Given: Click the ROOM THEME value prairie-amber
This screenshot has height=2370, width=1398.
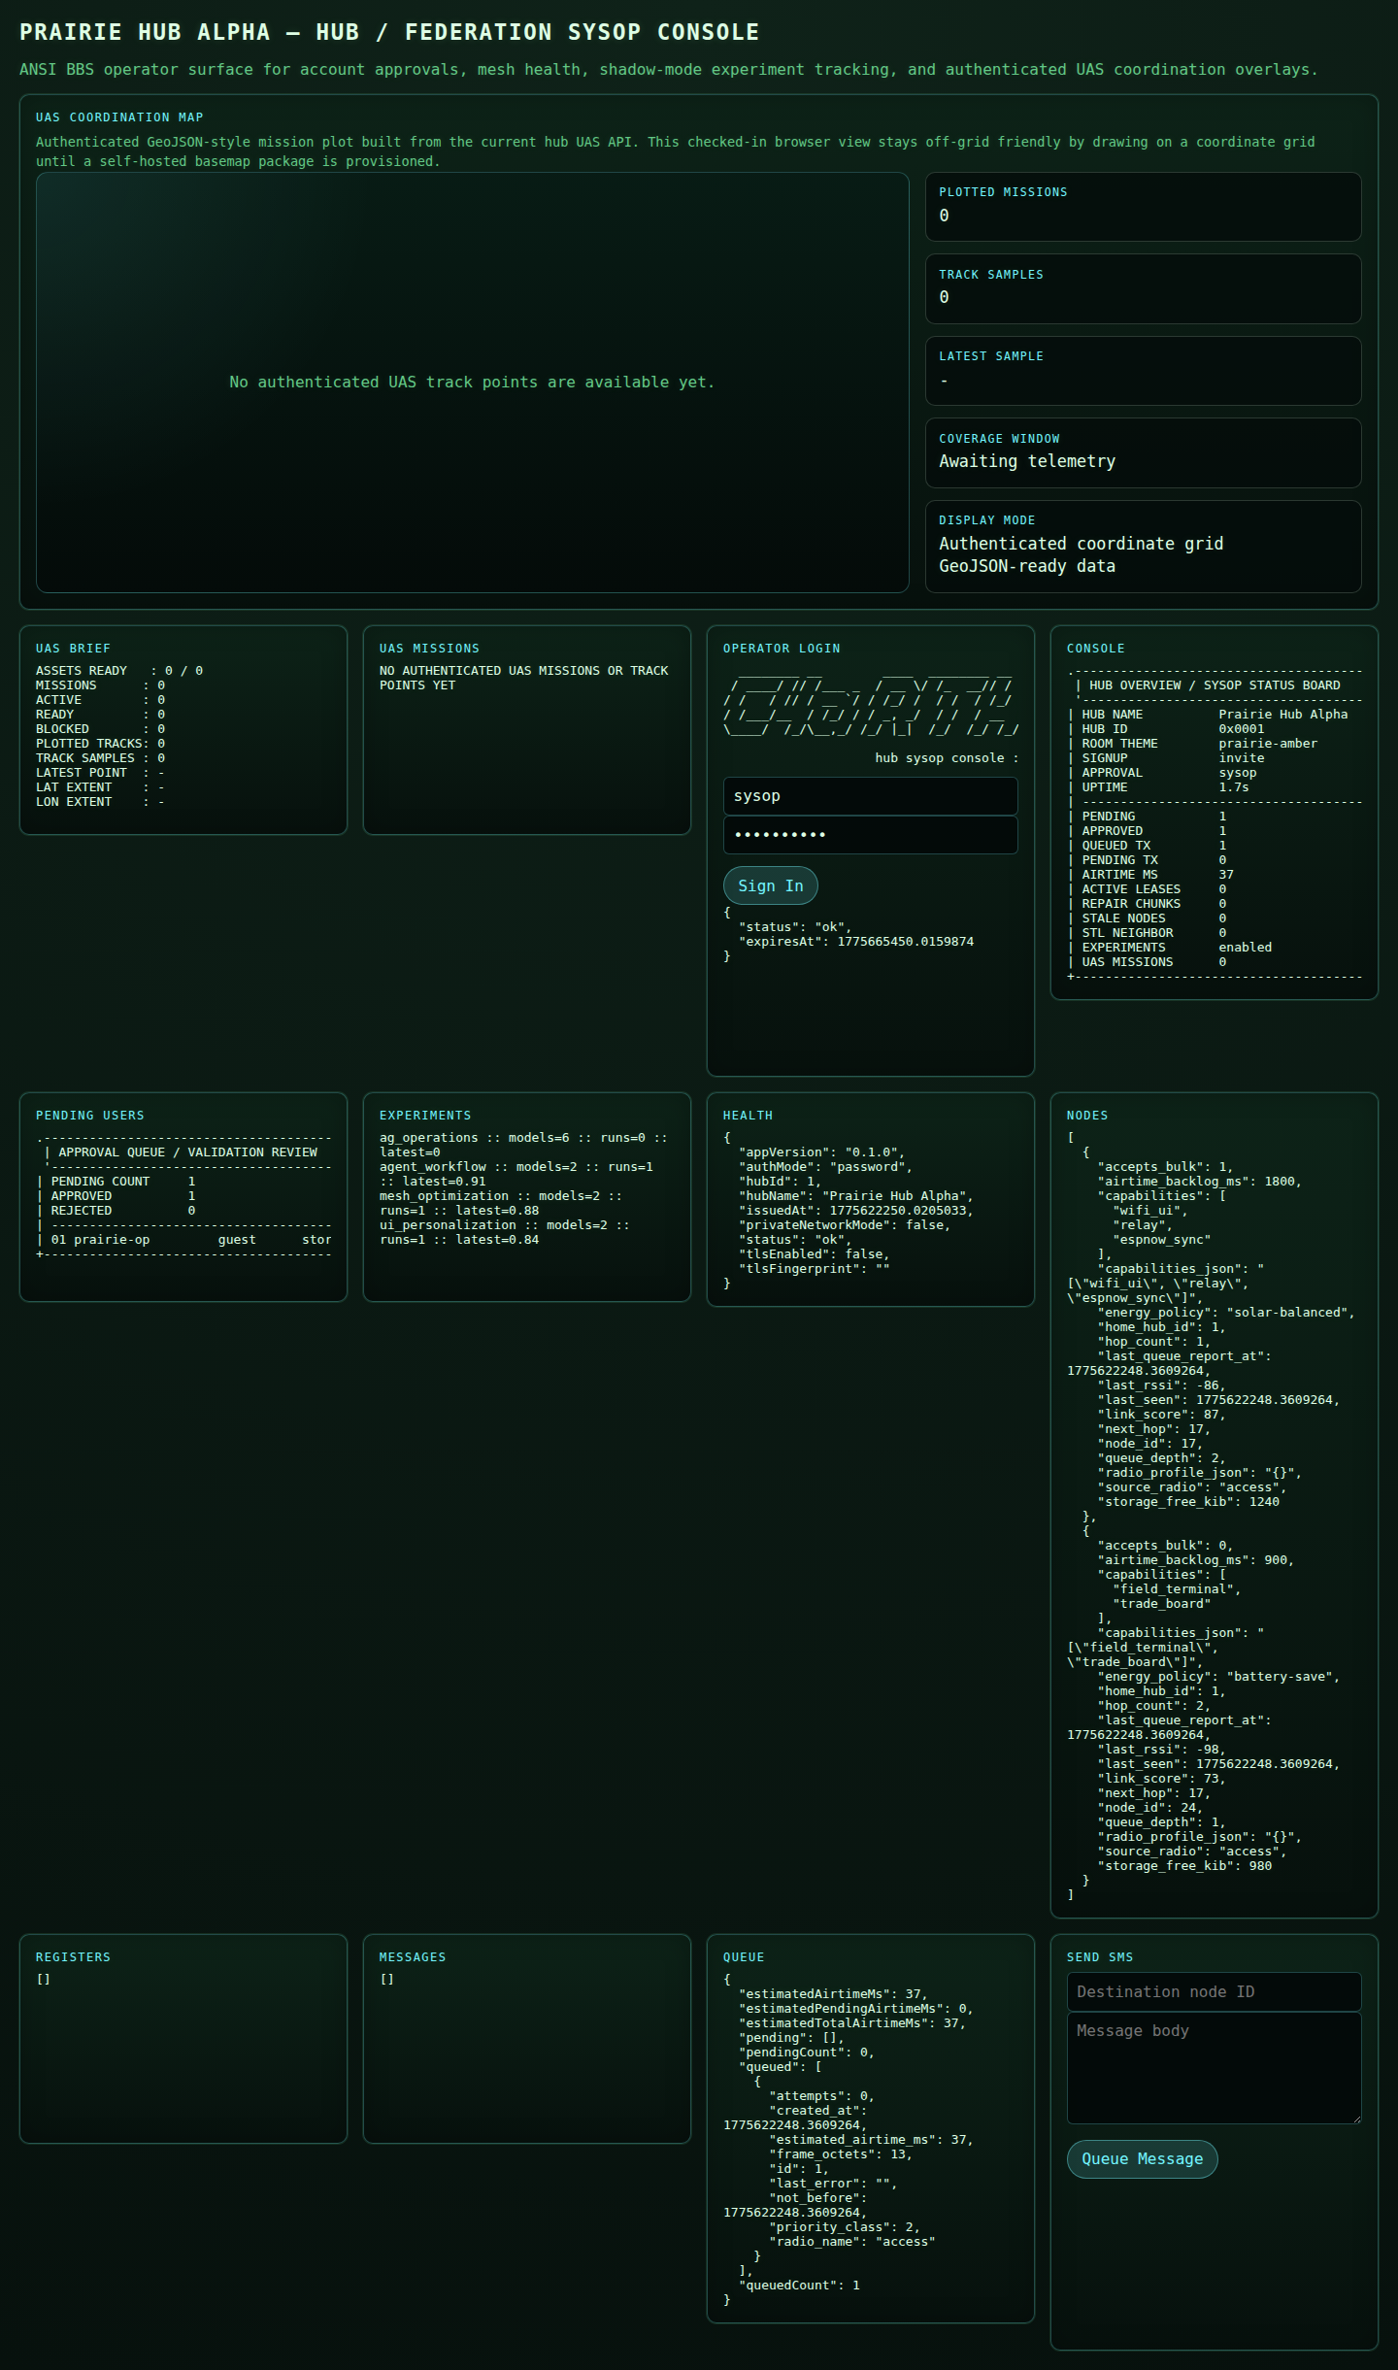Looking at the screenshot, I should [1268, 744].
